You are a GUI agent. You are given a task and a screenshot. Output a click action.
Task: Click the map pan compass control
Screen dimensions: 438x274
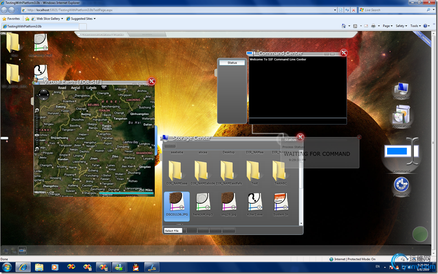pos(44,95)
